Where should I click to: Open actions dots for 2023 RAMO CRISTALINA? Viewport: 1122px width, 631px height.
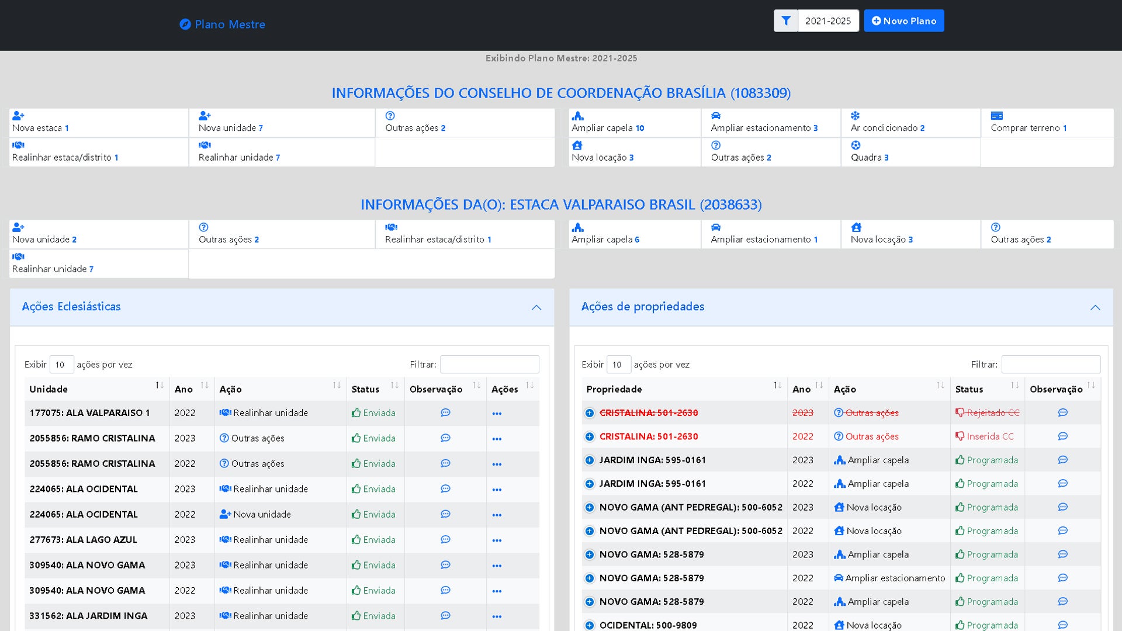497,439
